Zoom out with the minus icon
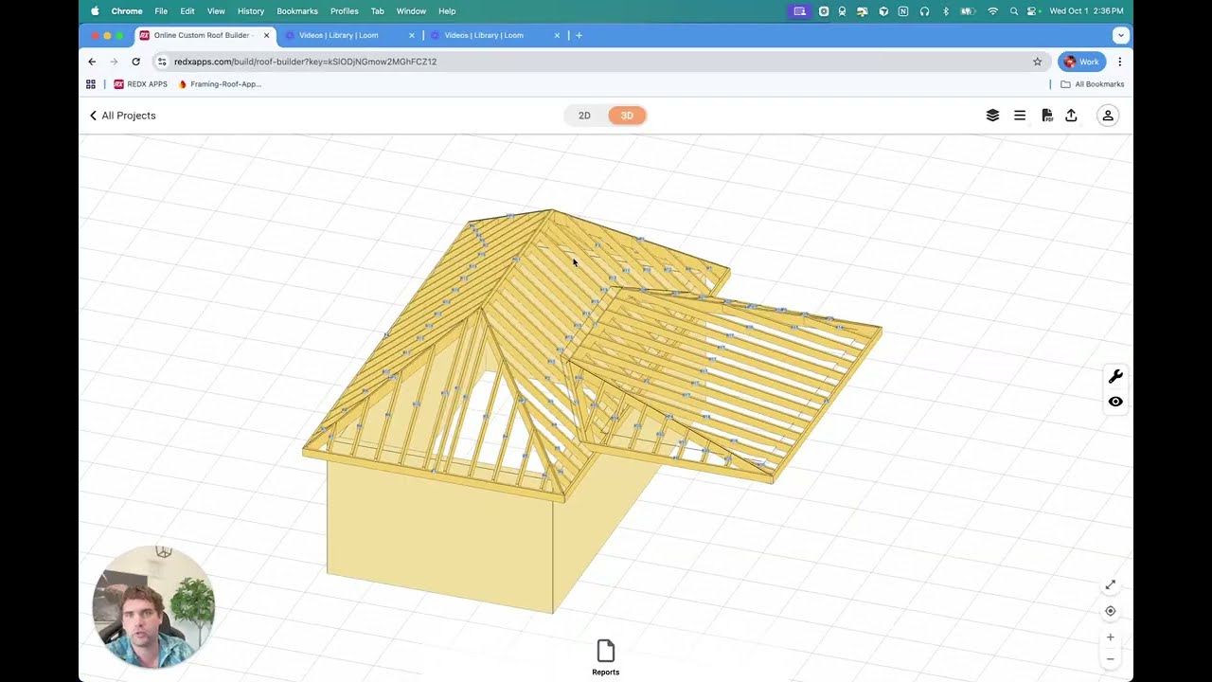Image resolution: width=1212 pixels, height=682 pixels. click(1111, 659)
